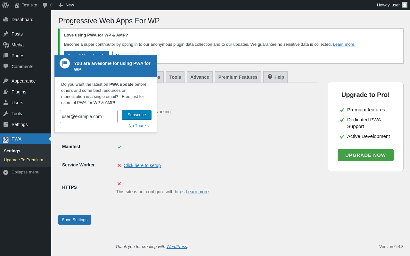
Task: Dismiss popup with No Thanks link
Action: 138,126
